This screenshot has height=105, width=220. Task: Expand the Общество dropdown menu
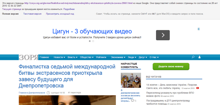point(87,57)
